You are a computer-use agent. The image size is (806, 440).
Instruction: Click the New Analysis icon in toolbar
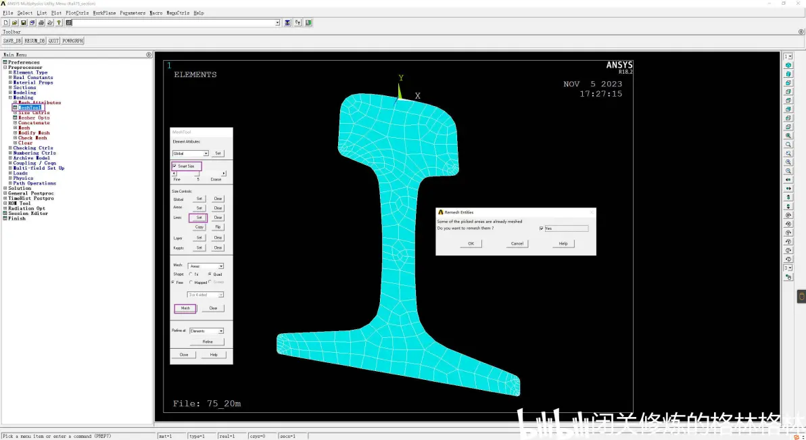tap(5, 22)
